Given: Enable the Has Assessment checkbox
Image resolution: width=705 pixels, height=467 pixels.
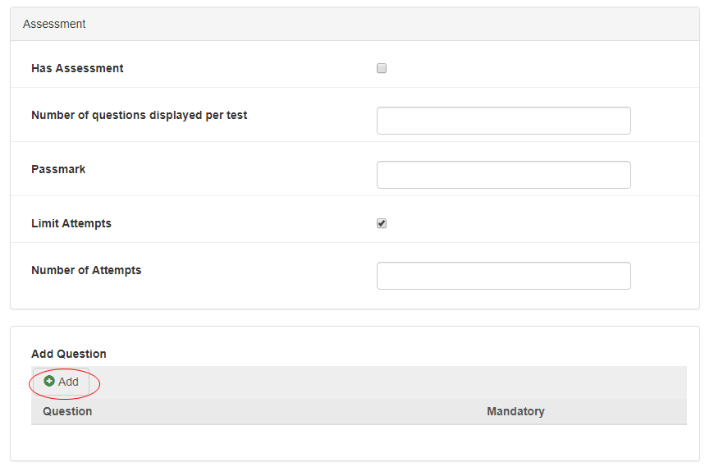Looking at the screenshot, I should (382, 69).
